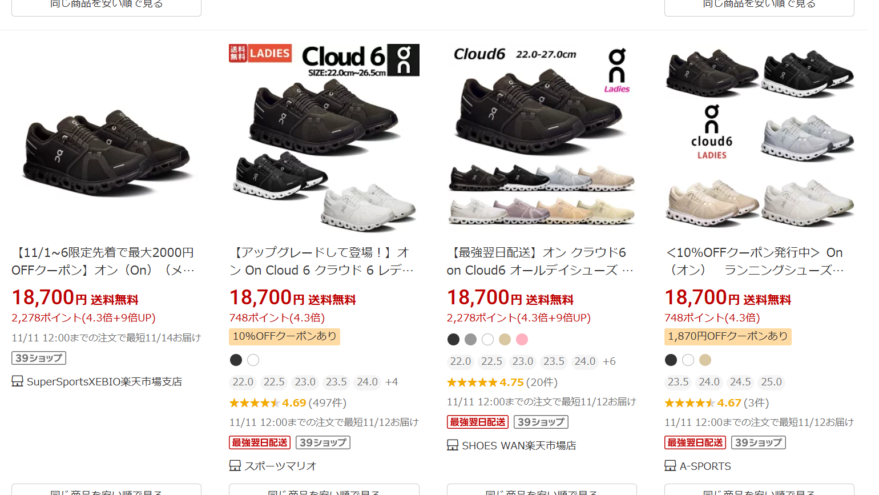Click the shop icon beside SuperSportsXEBIO楽天市場支店
The image size is (879, 495).
coord(18,381)
